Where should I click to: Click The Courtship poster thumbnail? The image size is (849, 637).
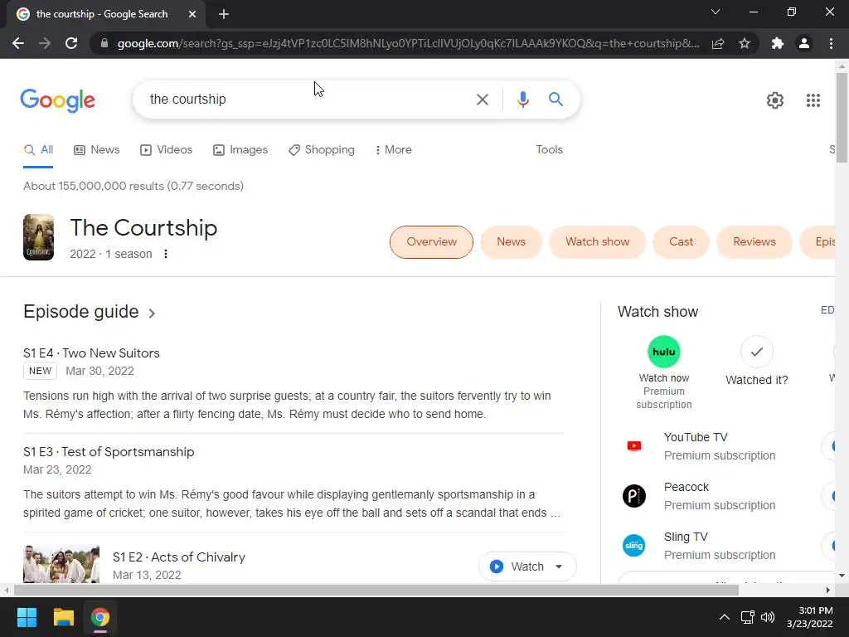[38, 237]
